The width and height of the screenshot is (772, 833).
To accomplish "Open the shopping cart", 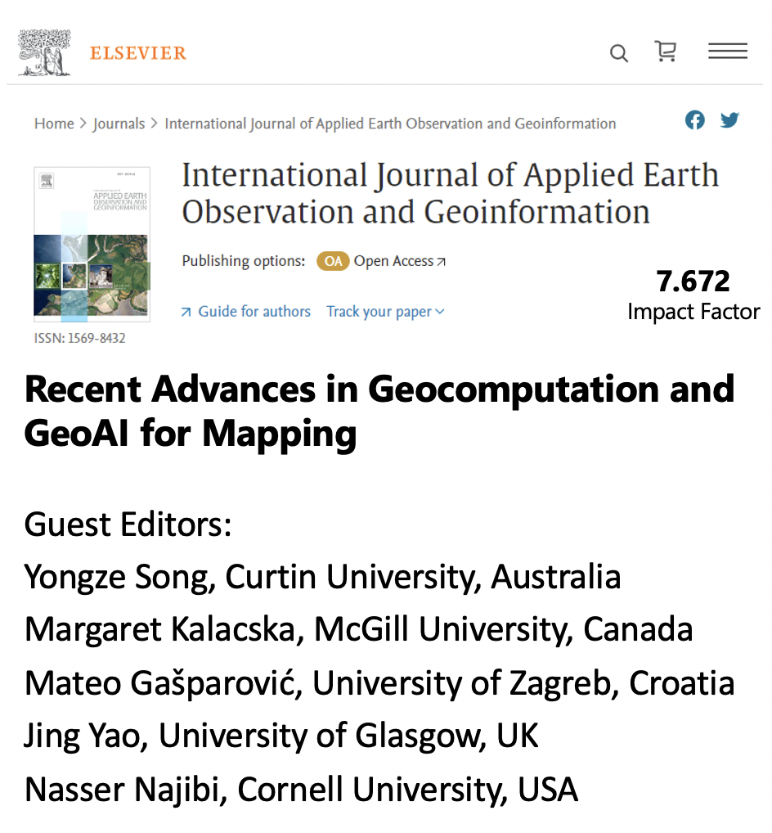I will (x=666, y=52).
